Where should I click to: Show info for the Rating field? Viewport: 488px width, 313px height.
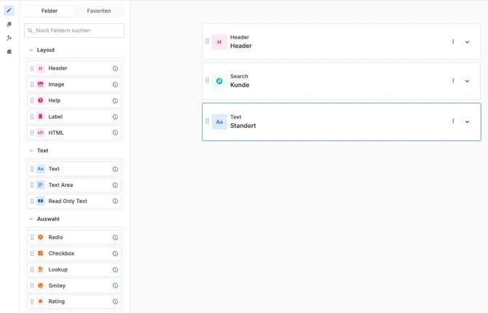(115, 302)
